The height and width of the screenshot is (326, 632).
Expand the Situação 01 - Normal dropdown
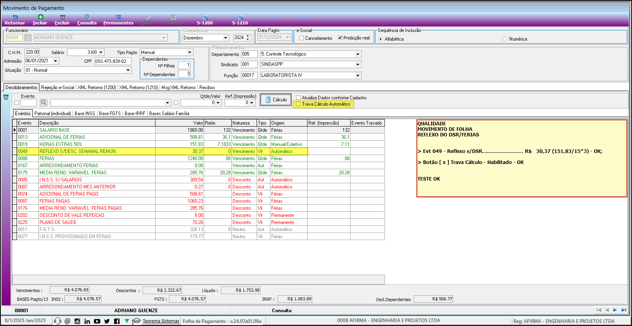[x=128, y=70]
